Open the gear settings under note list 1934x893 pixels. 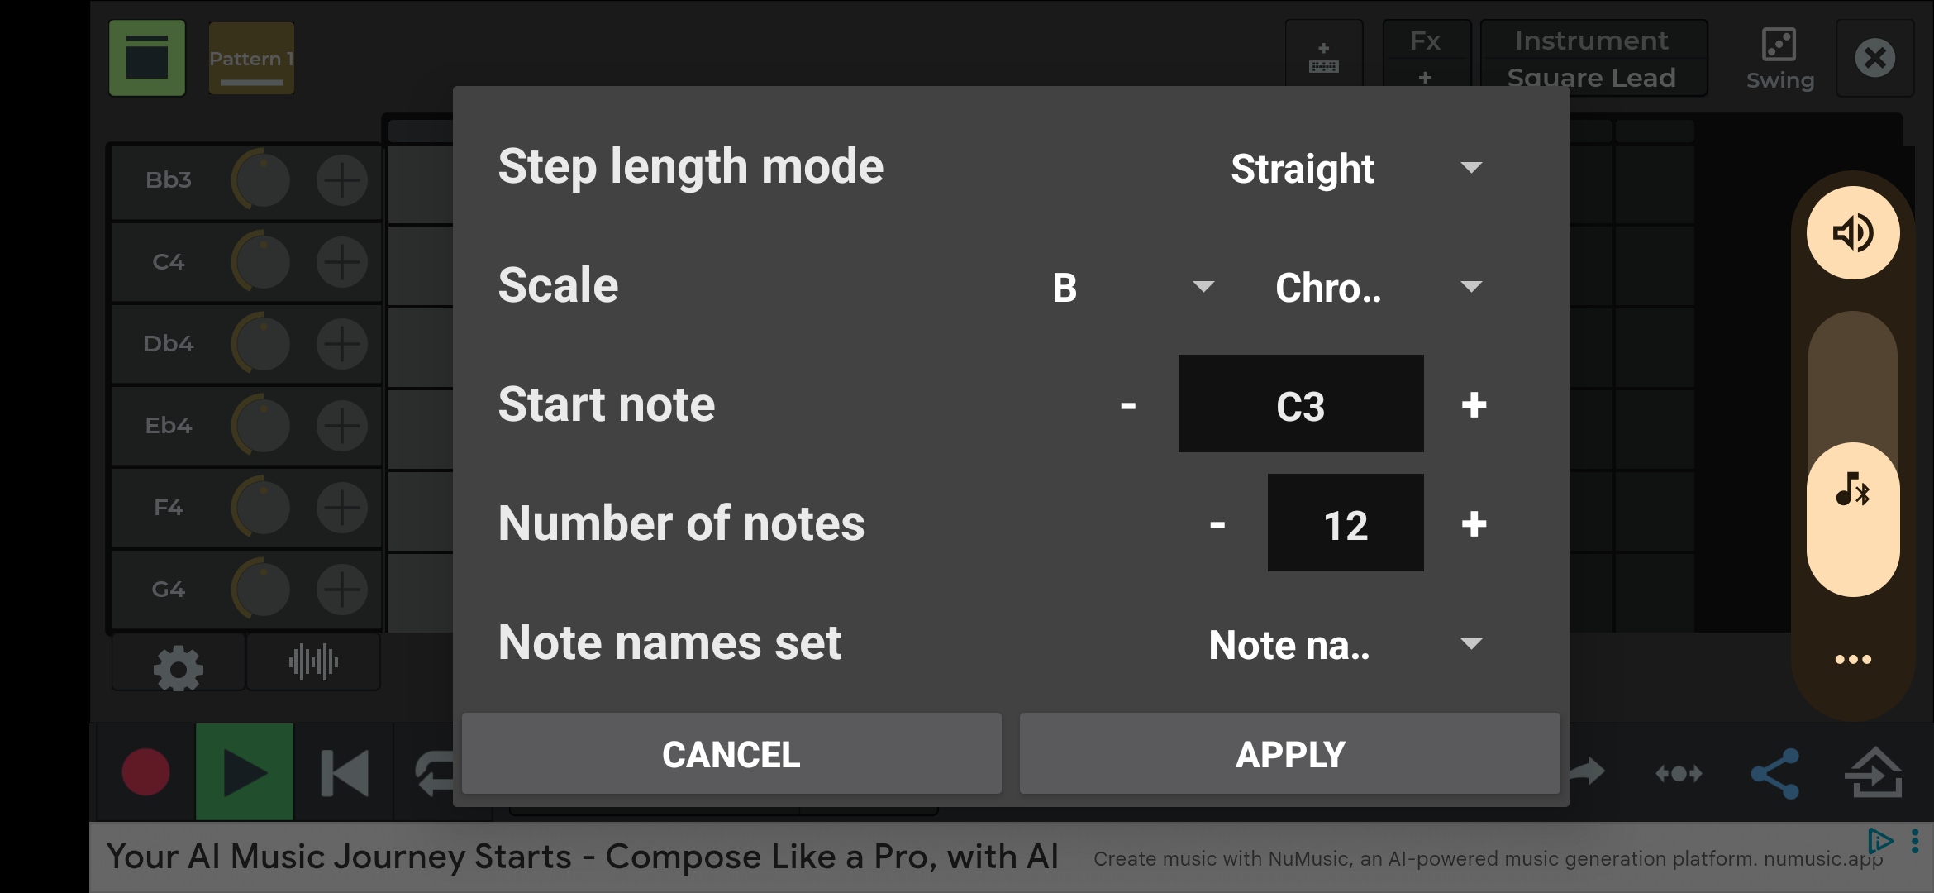(x=178, y=666)
